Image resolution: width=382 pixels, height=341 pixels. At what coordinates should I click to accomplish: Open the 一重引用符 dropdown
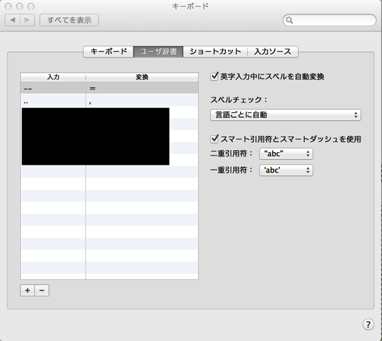[x=286, y=170]
